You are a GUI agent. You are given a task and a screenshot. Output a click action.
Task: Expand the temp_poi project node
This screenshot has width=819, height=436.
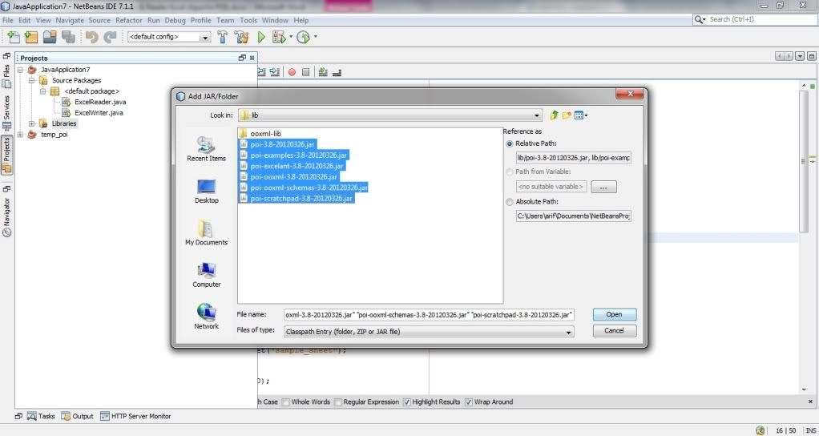point(20,135)
